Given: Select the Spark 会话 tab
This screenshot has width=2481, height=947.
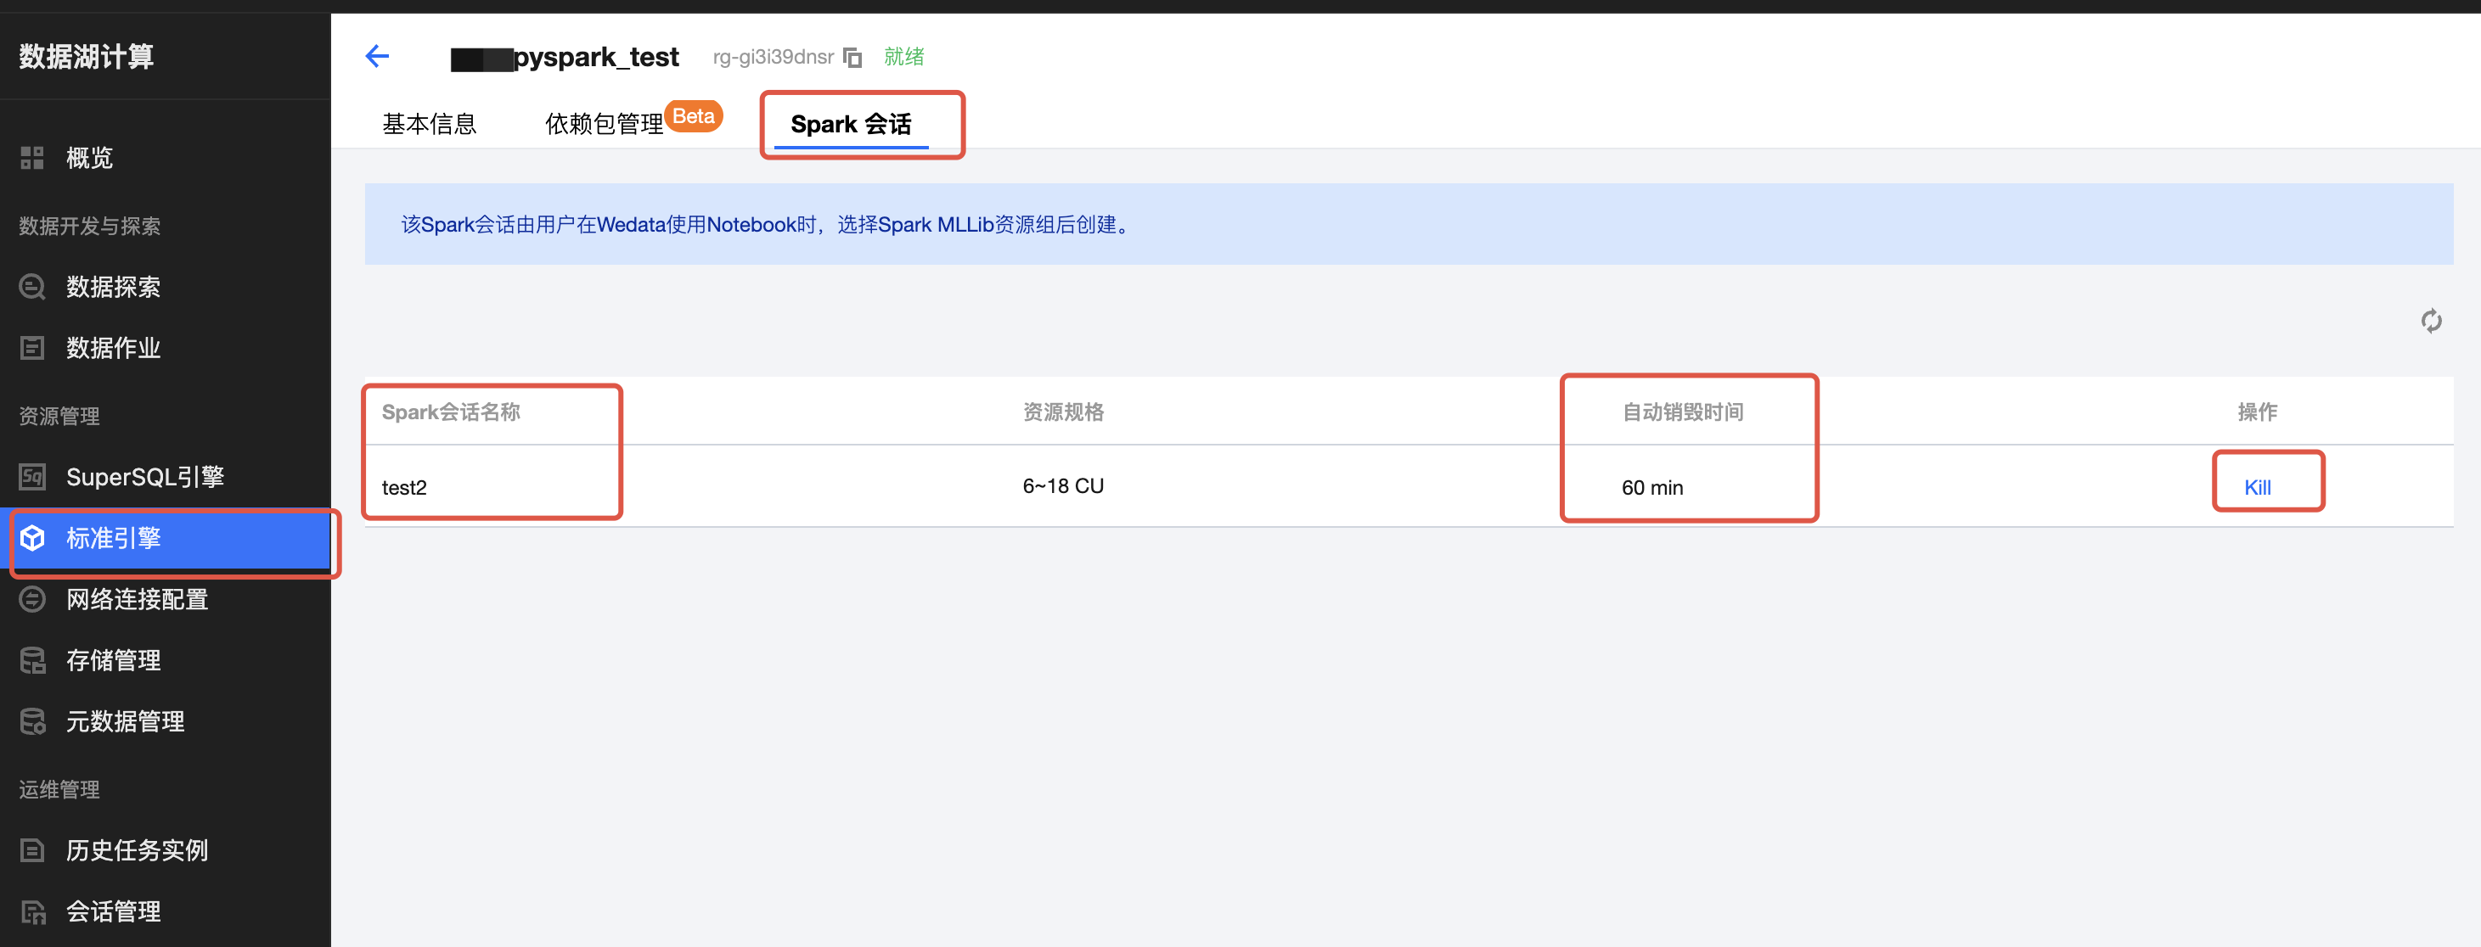Looking at the screenshot, I should pyautogui.click(x=851, y=124).
